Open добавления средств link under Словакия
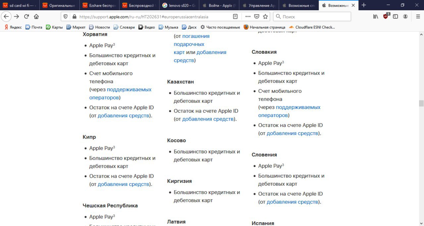 tap(292, 133)
